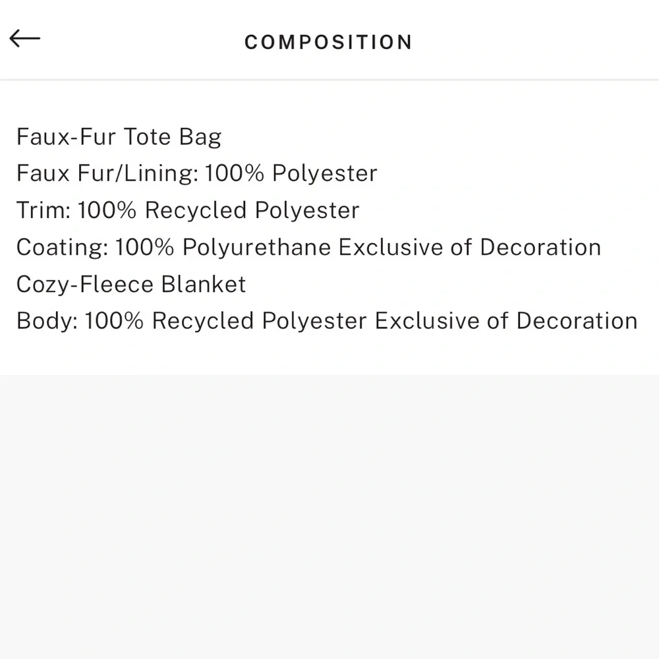Click the 100% Polyester text
659x659 pixels.
point(291,174)
